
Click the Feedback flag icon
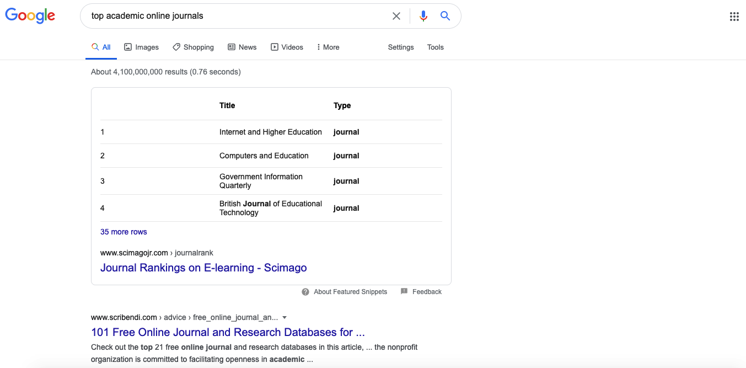[404, 291]
